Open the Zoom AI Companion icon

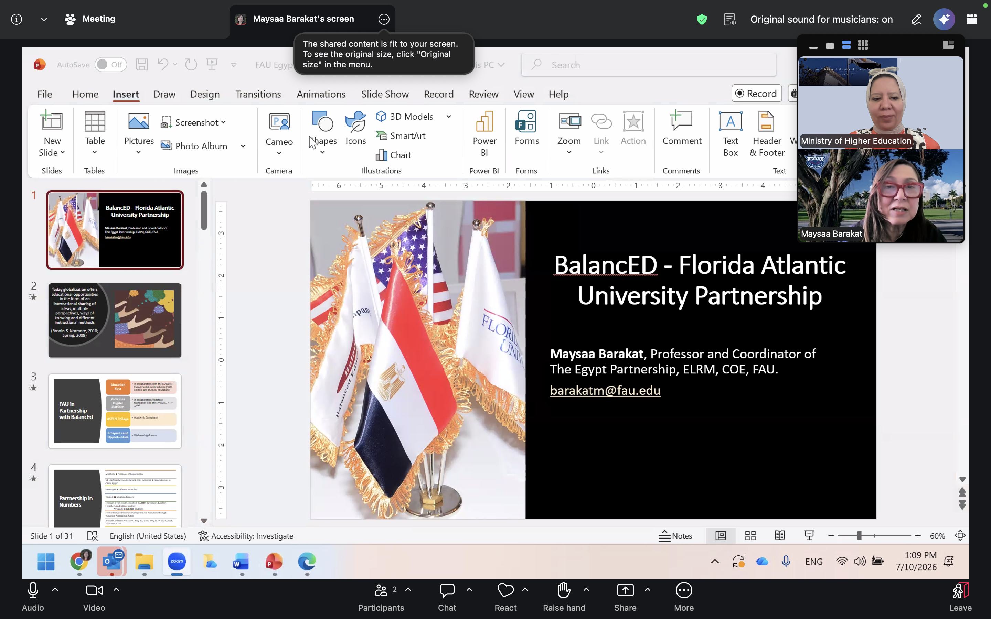point(944,19)
